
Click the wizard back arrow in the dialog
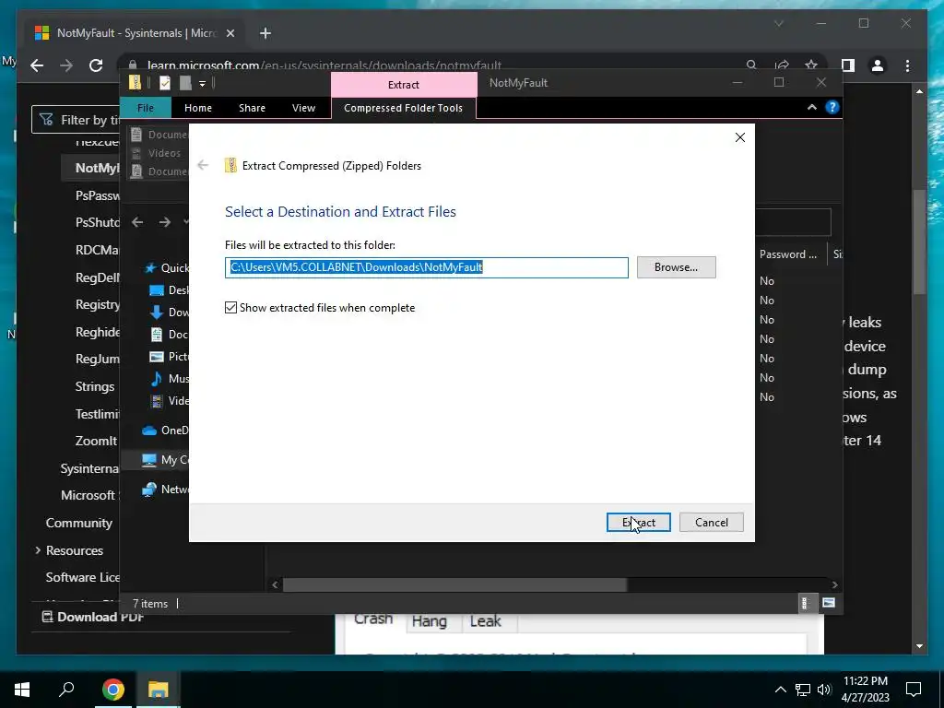[x=203, y=165]
